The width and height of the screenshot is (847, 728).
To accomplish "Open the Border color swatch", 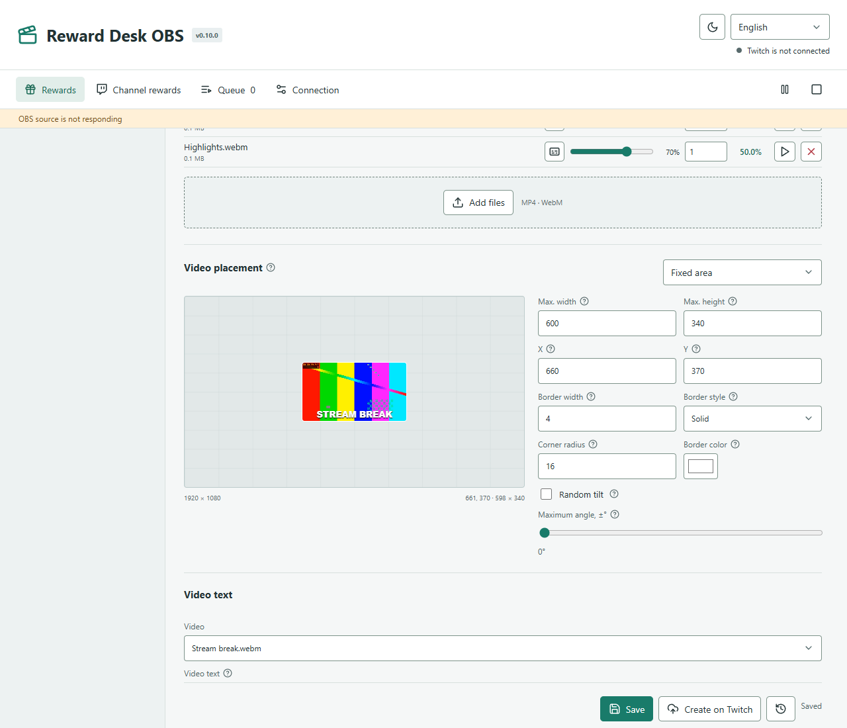I will tap(701, 467).
